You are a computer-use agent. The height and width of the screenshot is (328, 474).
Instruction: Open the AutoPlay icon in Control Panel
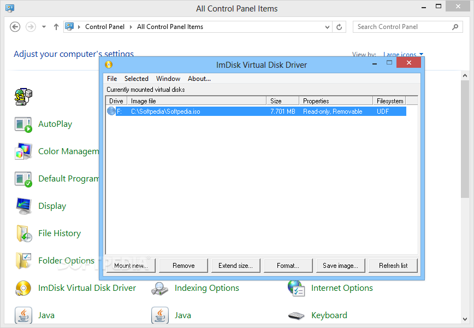tap(23, 124)
